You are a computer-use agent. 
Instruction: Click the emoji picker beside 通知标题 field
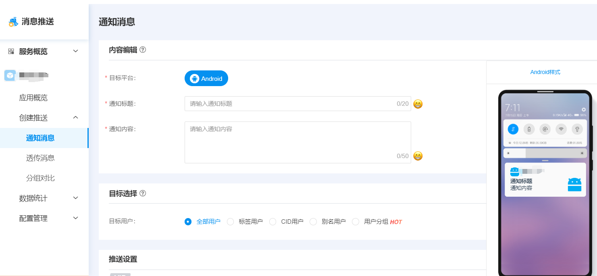point(418,104)
